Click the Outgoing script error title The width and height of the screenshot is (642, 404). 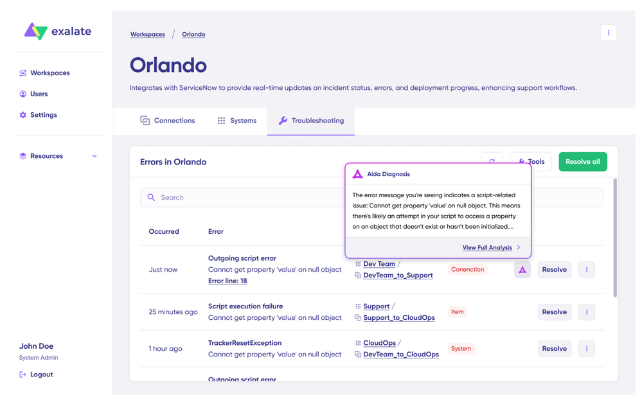click(x=242, y=258)
